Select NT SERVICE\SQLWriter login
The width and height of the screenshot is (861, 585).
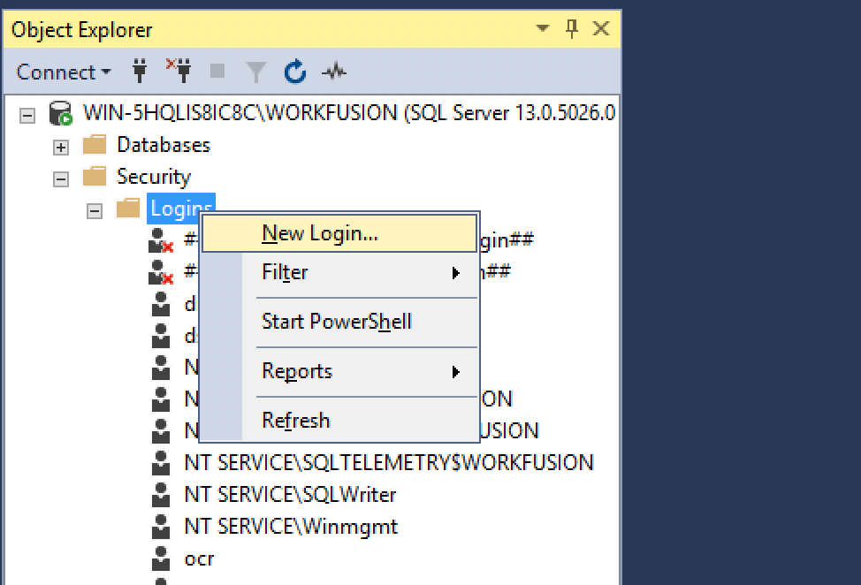[290, 495]
